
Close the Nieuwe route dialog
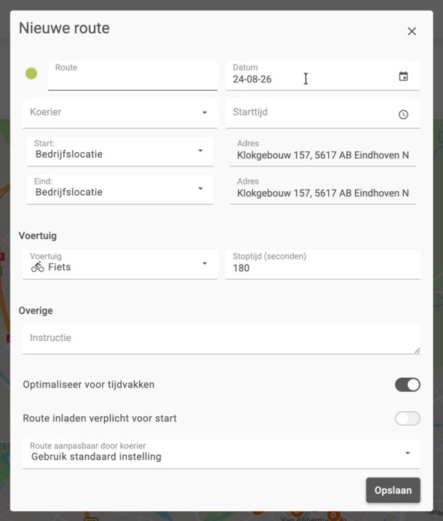click(x=411, y=31)
